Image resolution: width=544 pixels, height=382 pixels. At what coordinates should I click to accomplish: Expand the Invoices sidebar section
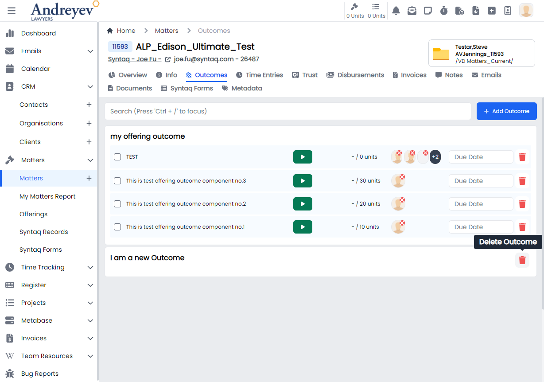pyautogui.click(x=90, y=338)
